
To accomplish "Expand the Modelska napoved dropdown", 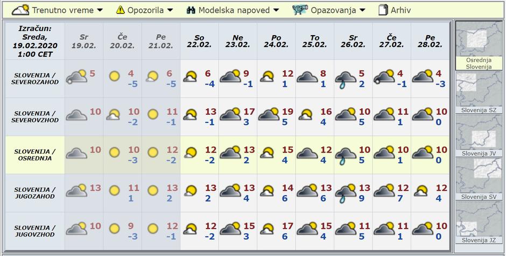I will (238, 10).
